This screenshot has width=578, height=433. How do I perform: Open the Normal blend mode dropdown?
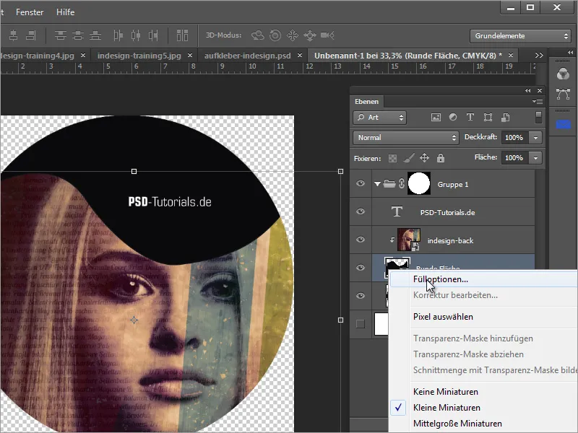tap(405, 138)
